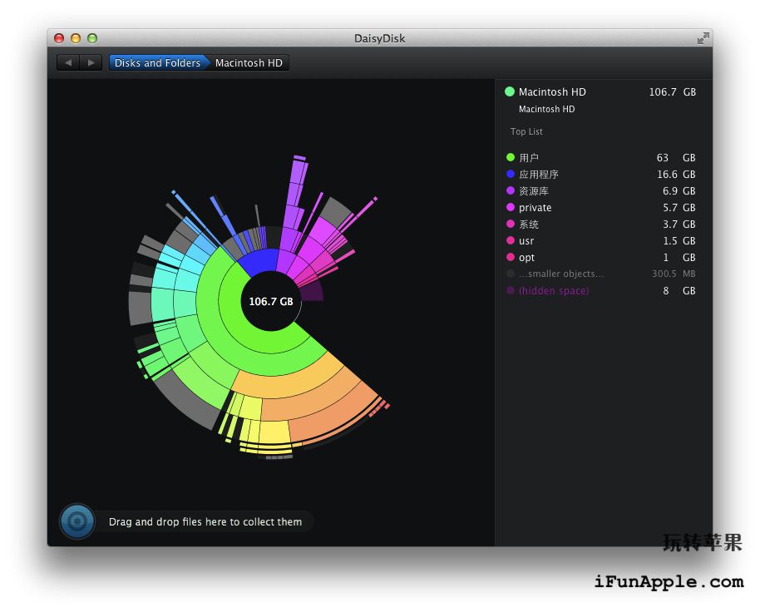Click the smaller objects row

(x=600, y=274)
